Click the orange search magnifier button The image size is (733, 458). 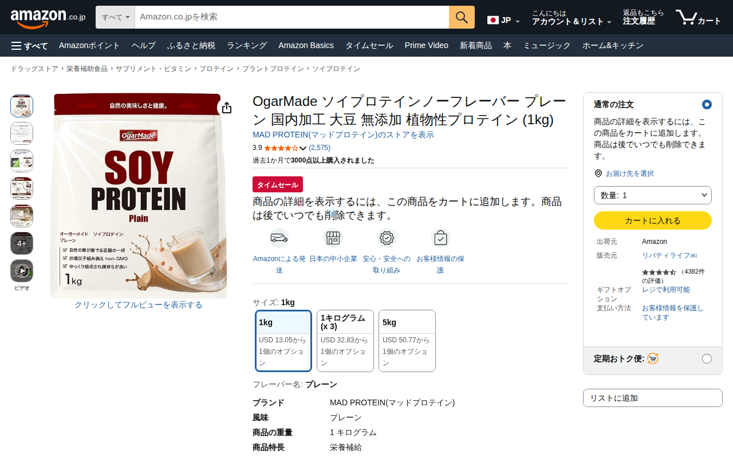pyautogui.click(x=462, y=17)
